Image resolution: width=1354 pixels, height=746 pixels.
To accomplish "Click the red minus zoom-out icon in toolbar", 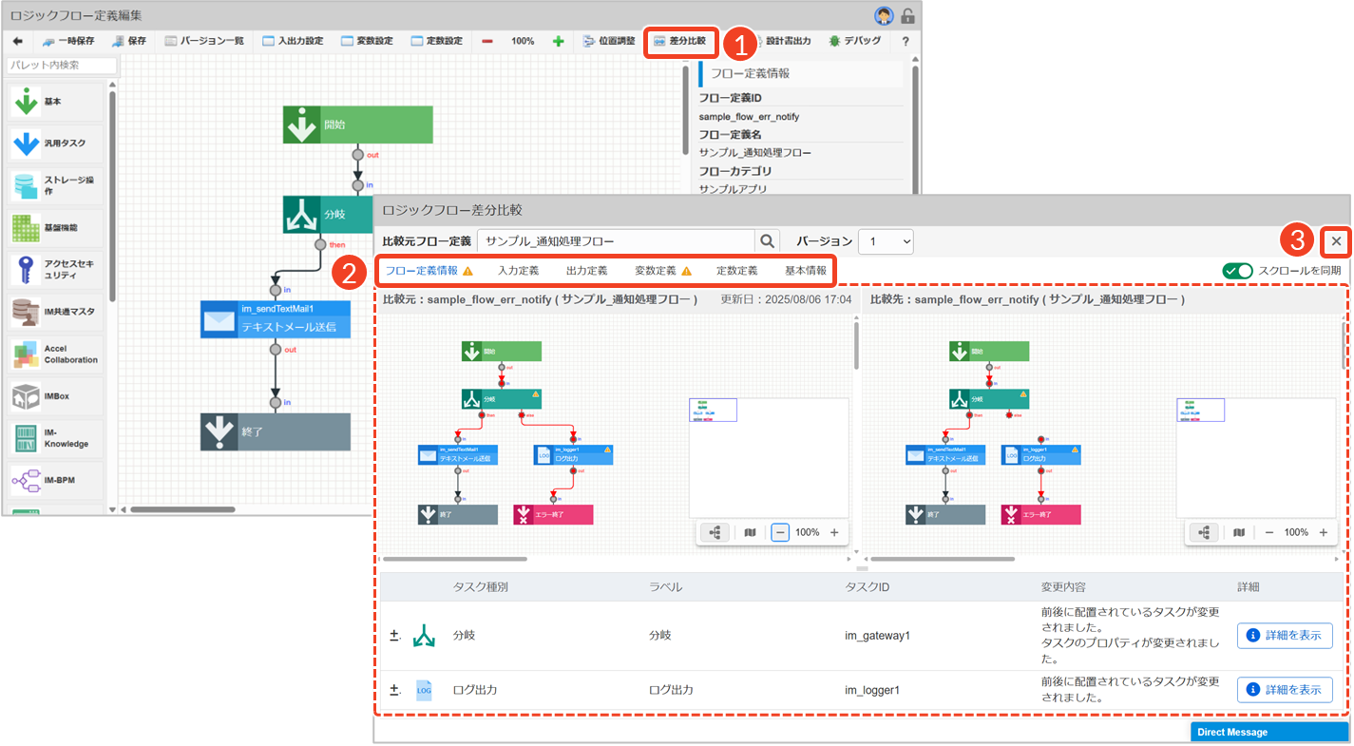I will [487, 42].
